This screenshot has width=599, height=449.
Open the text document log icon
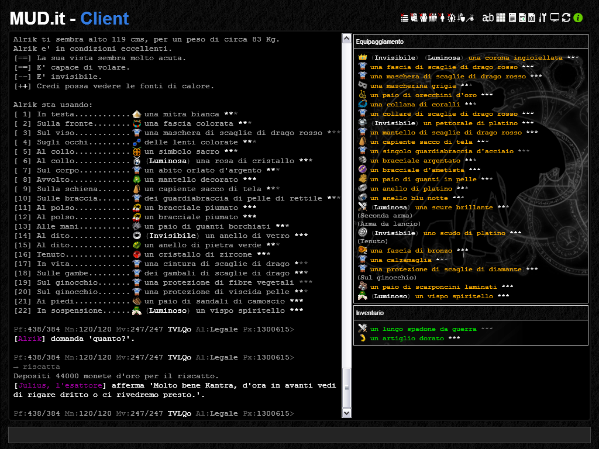click(x=512, y=18)
